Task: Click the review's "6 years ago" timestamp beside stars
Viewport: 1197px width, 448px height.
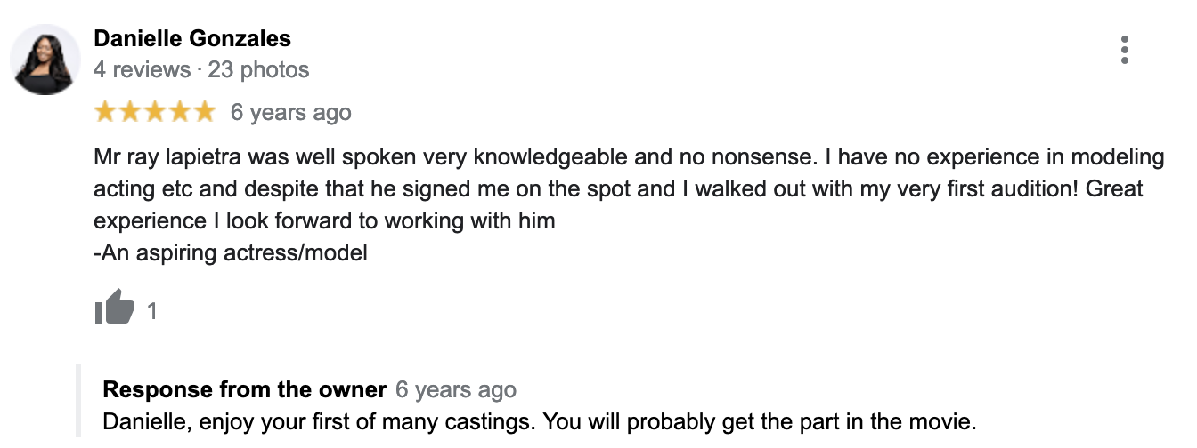Action: (290, 113)
